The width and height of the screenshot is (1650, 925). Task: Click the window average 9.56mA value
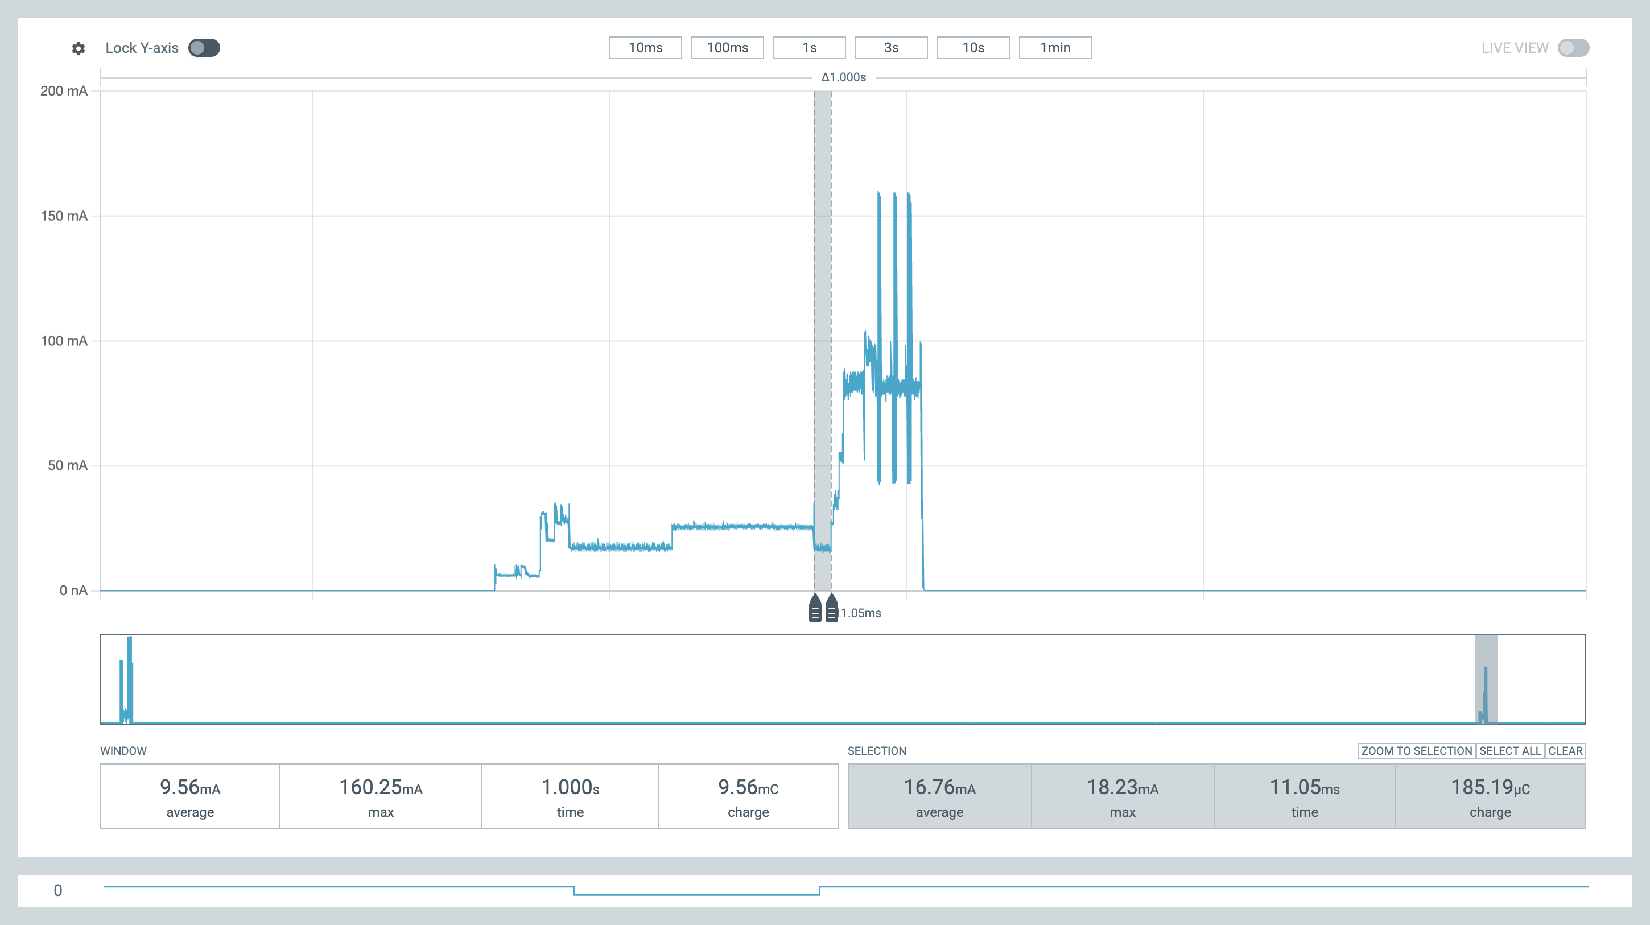click(x=190, y=787)
